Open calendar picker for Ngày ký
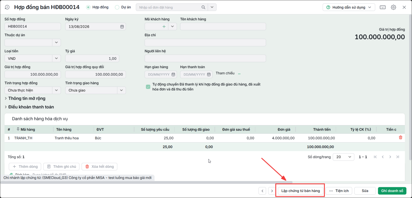 tap(122, 27)
